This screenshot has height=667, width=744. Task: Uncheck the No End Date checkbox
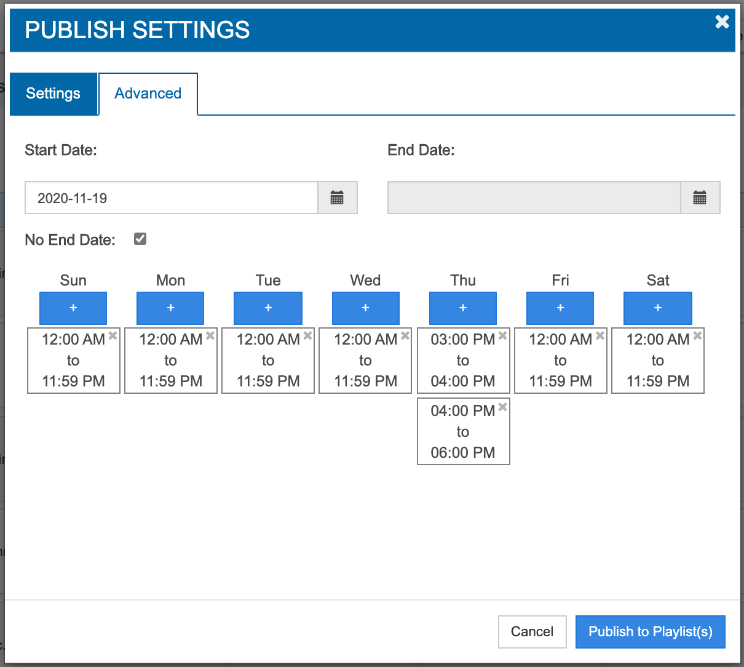[140, 239]
